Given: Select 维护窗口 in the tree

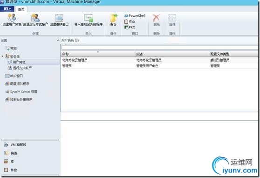Looking at the screenshot, I should point(16,76).
